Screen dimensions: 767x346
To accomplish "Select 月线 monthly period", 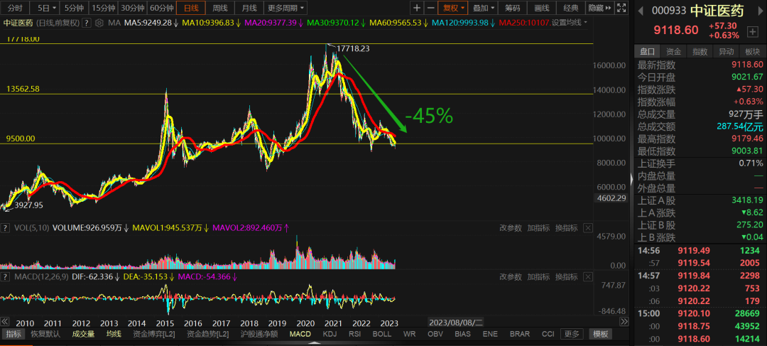I will pyautogui.click(x=249, y=8).
